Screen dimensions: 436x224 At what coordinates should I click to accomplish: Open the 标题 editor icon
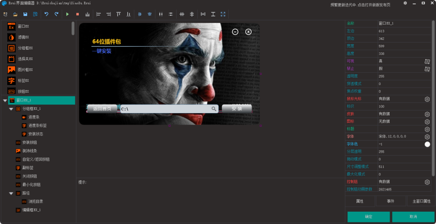427,129
